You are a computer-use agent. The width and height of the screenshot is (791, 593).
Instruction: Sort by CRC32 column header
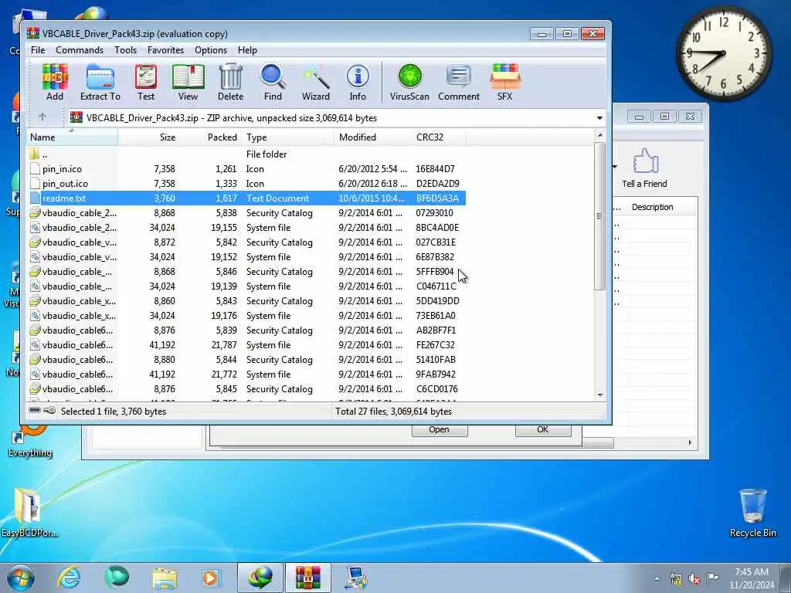pyautogui.click(x=439, y=137)
